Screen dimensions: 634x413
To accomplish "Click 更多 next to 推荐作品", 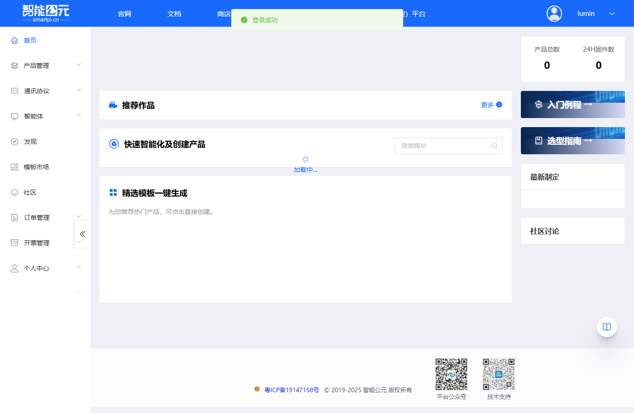I will pos(487,104).
